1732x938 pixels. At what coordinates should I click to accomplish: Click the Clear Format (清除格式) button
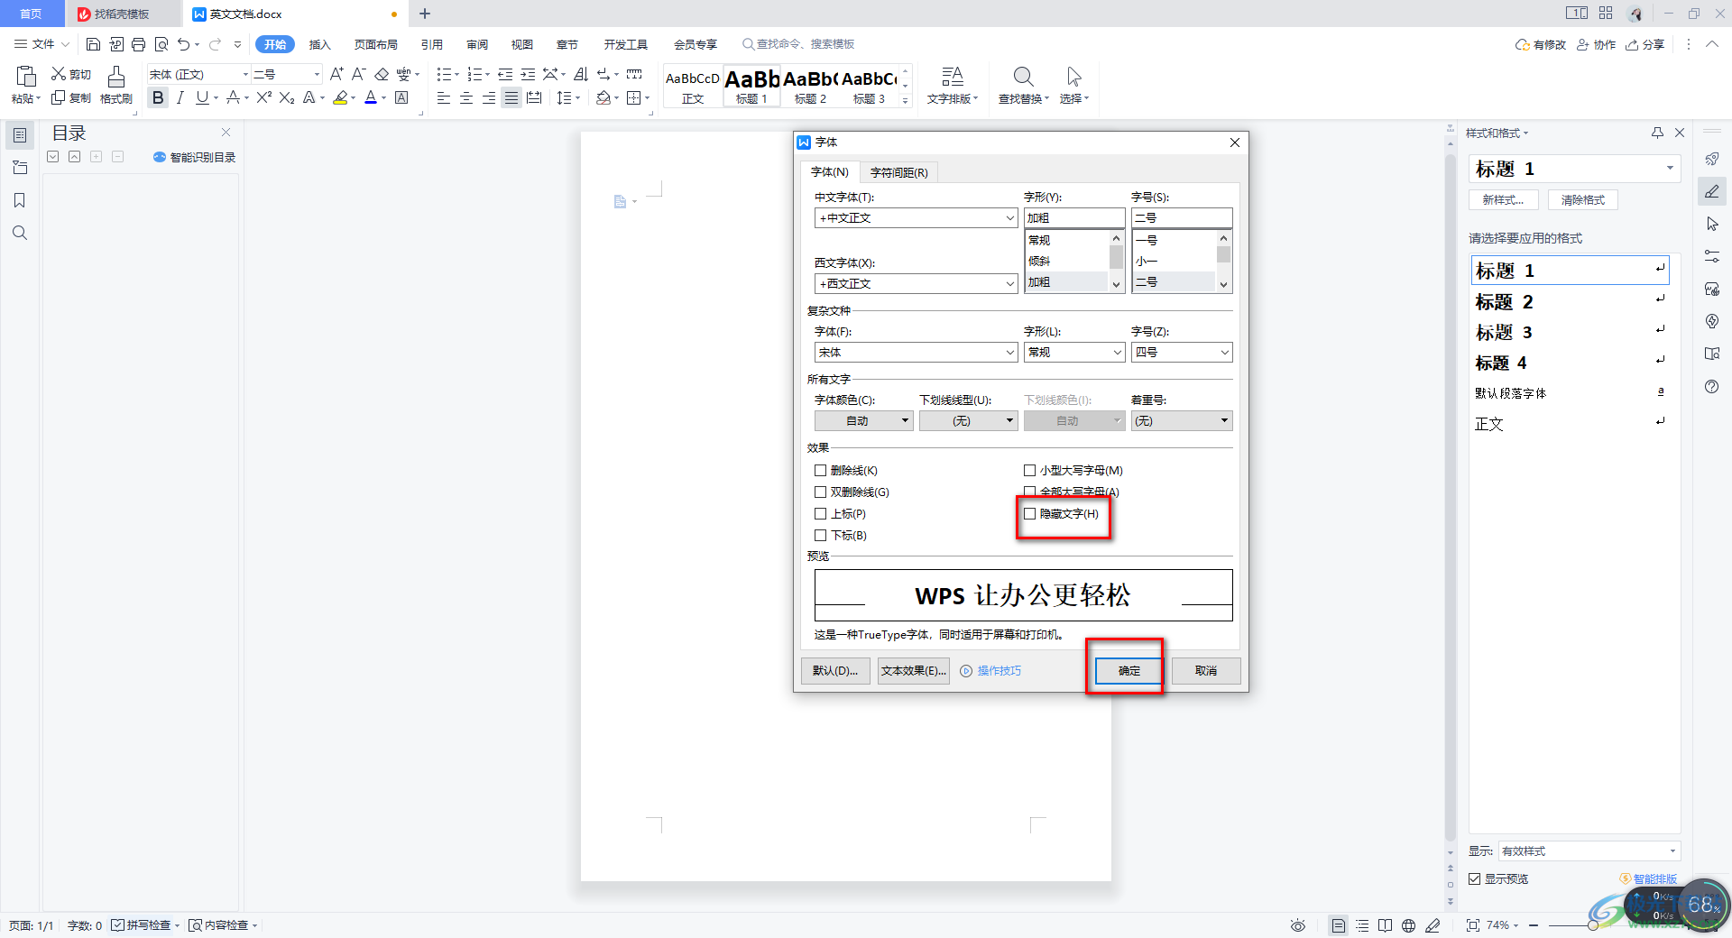click(x=1583, y=200)
